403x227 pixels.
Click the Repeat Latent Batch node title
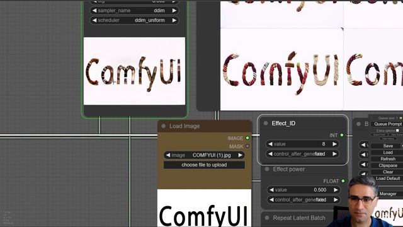click(299, 218)
